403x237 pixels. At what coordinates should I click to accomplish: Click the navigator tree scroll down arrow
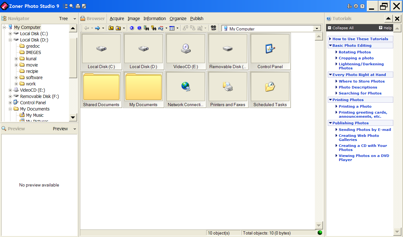pos(73,117)
